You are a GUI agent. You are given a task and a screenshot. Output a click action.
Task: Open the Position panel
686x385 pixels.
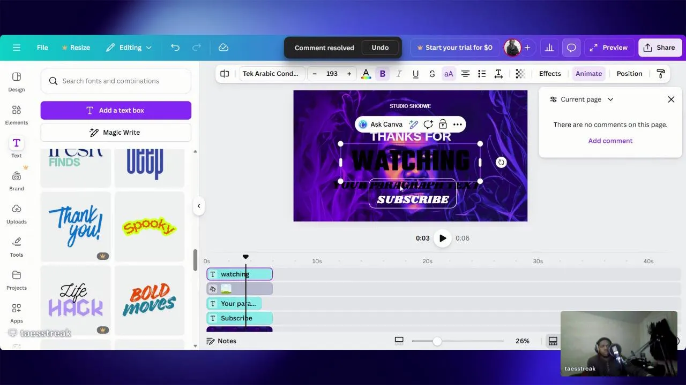coord(629,74)
